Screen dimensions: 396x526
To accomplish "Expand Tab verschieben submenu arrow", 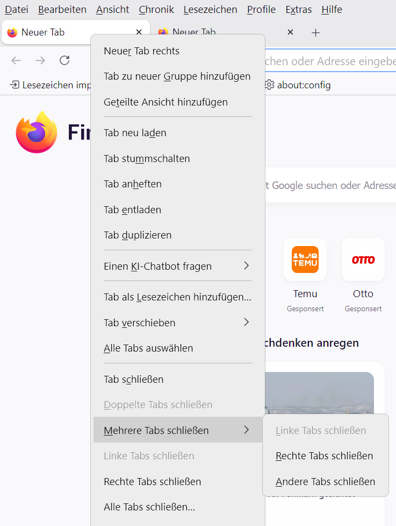I will pos(247,322).
